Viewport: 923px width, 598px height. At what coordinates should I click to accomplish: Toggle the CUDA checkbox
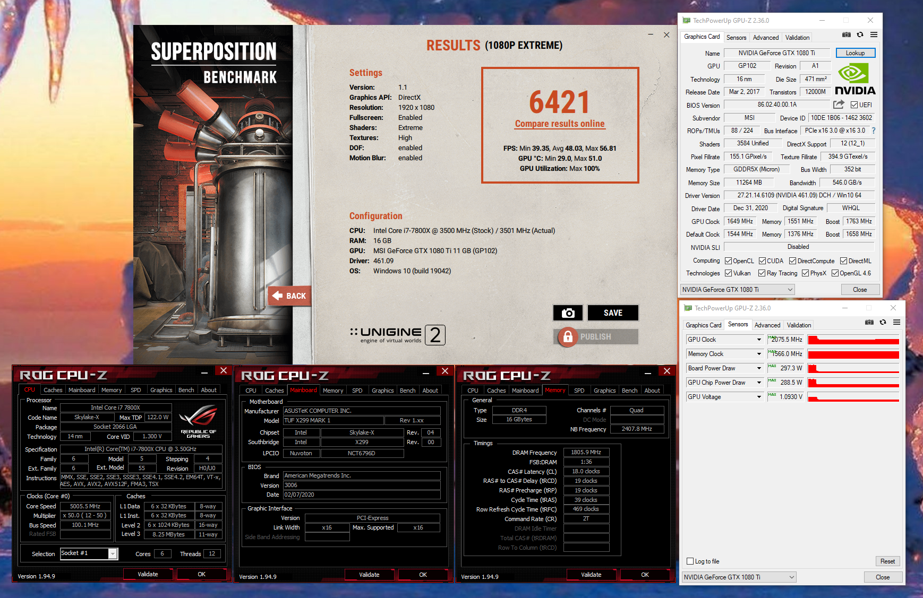coord(762,261)
